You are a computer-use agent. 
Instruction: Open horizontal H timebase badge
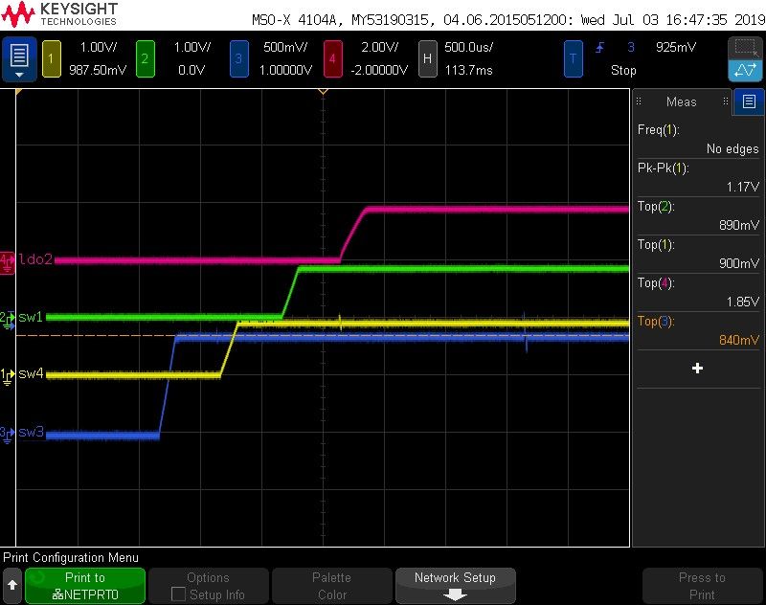coord(427,58)
